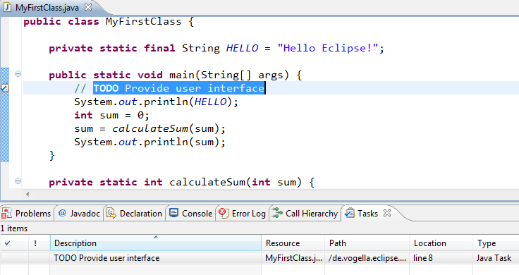Sort tasks by the completed checkmark column
This screenshot has height=275, width=519.
pos(14,243)
